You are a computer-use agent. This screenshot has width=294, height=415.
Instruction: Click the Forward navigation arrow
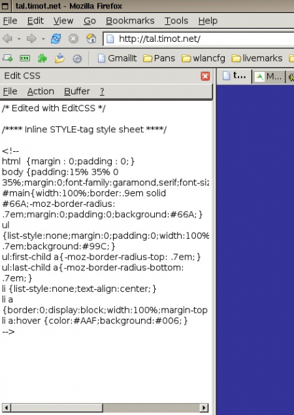click(x=31, y=39)
